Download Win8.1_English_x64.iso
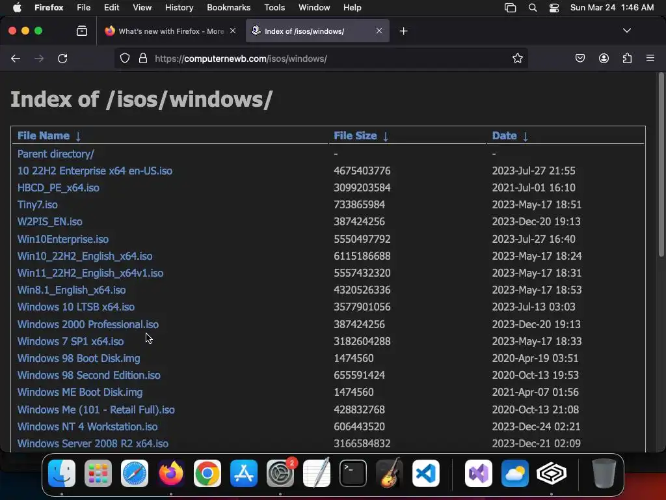 click(x=72, y=290)
